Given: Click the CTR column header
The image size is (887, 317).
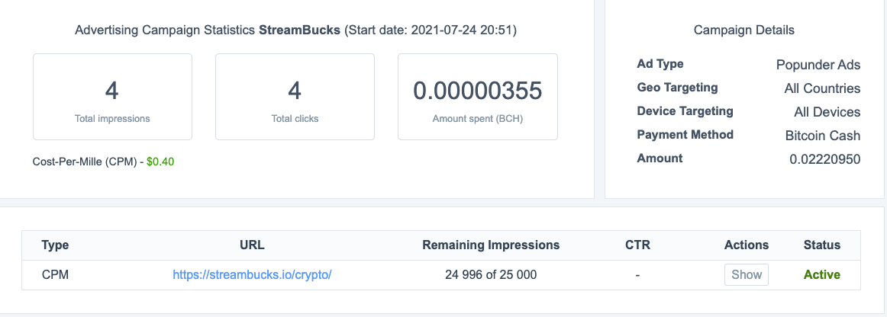Looking at the screenshot, I should point(637,245).
